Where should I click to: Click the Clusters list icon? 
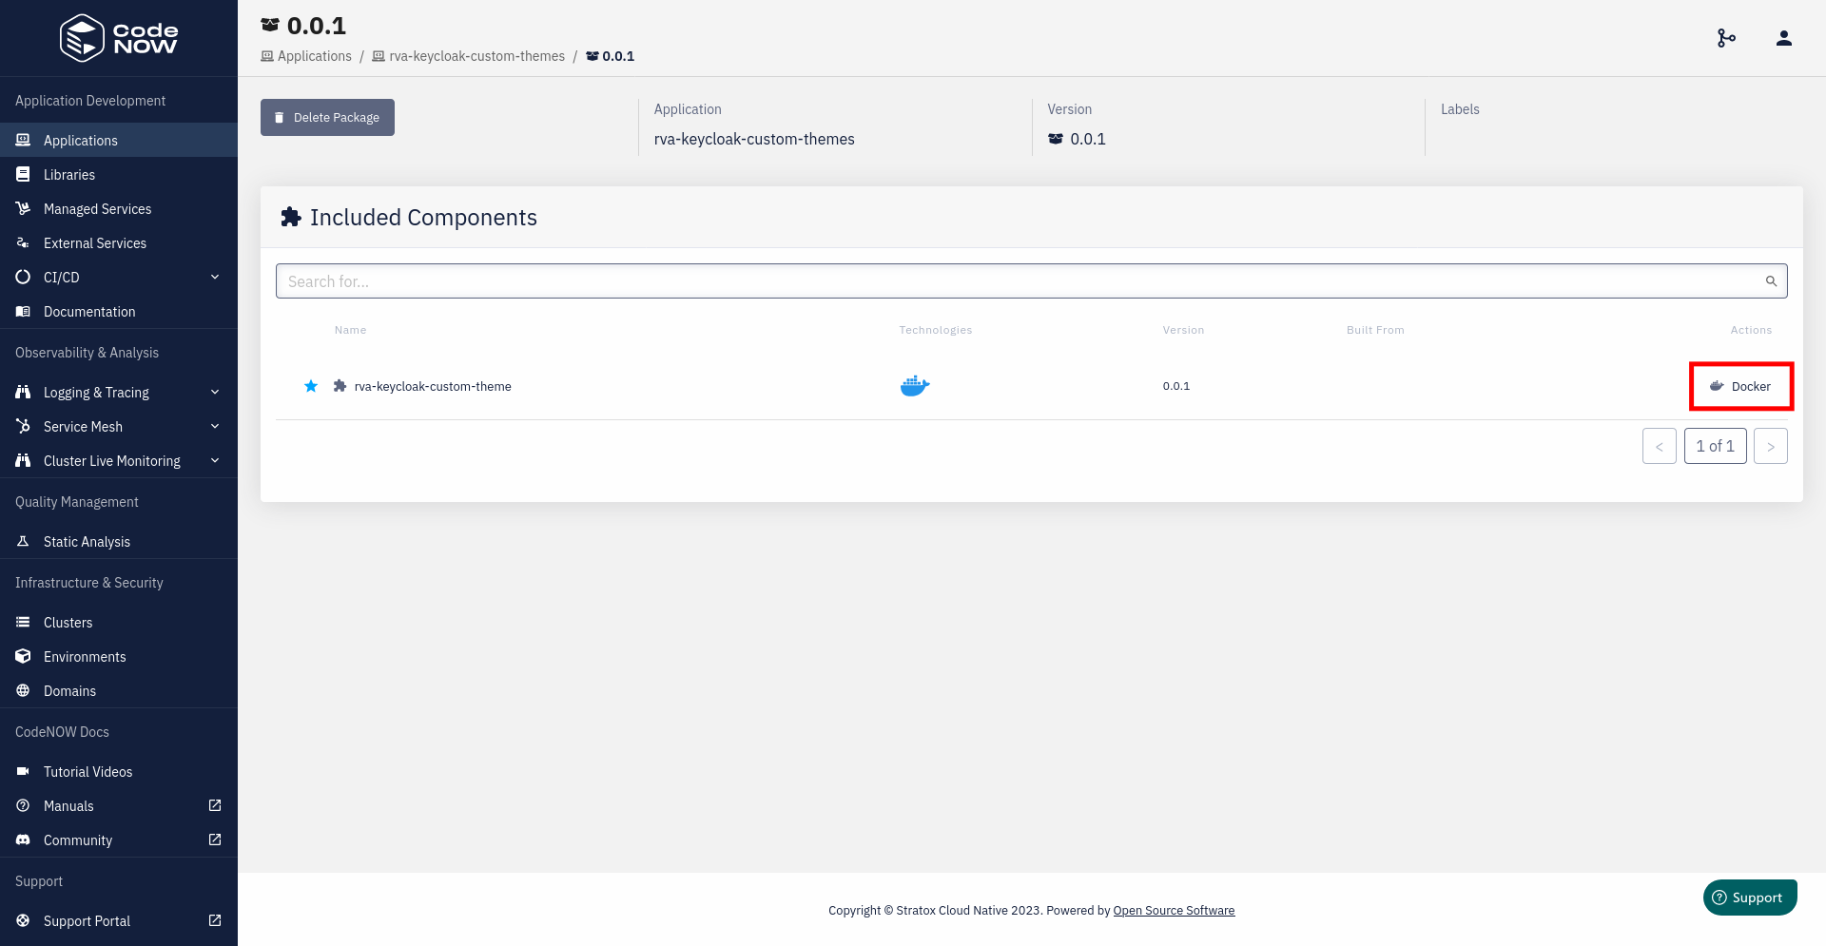pos(23,622)
